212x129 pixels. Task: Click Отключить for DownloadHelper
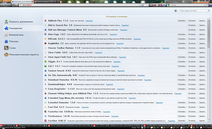pyautogui.click(x=192, y=84)
